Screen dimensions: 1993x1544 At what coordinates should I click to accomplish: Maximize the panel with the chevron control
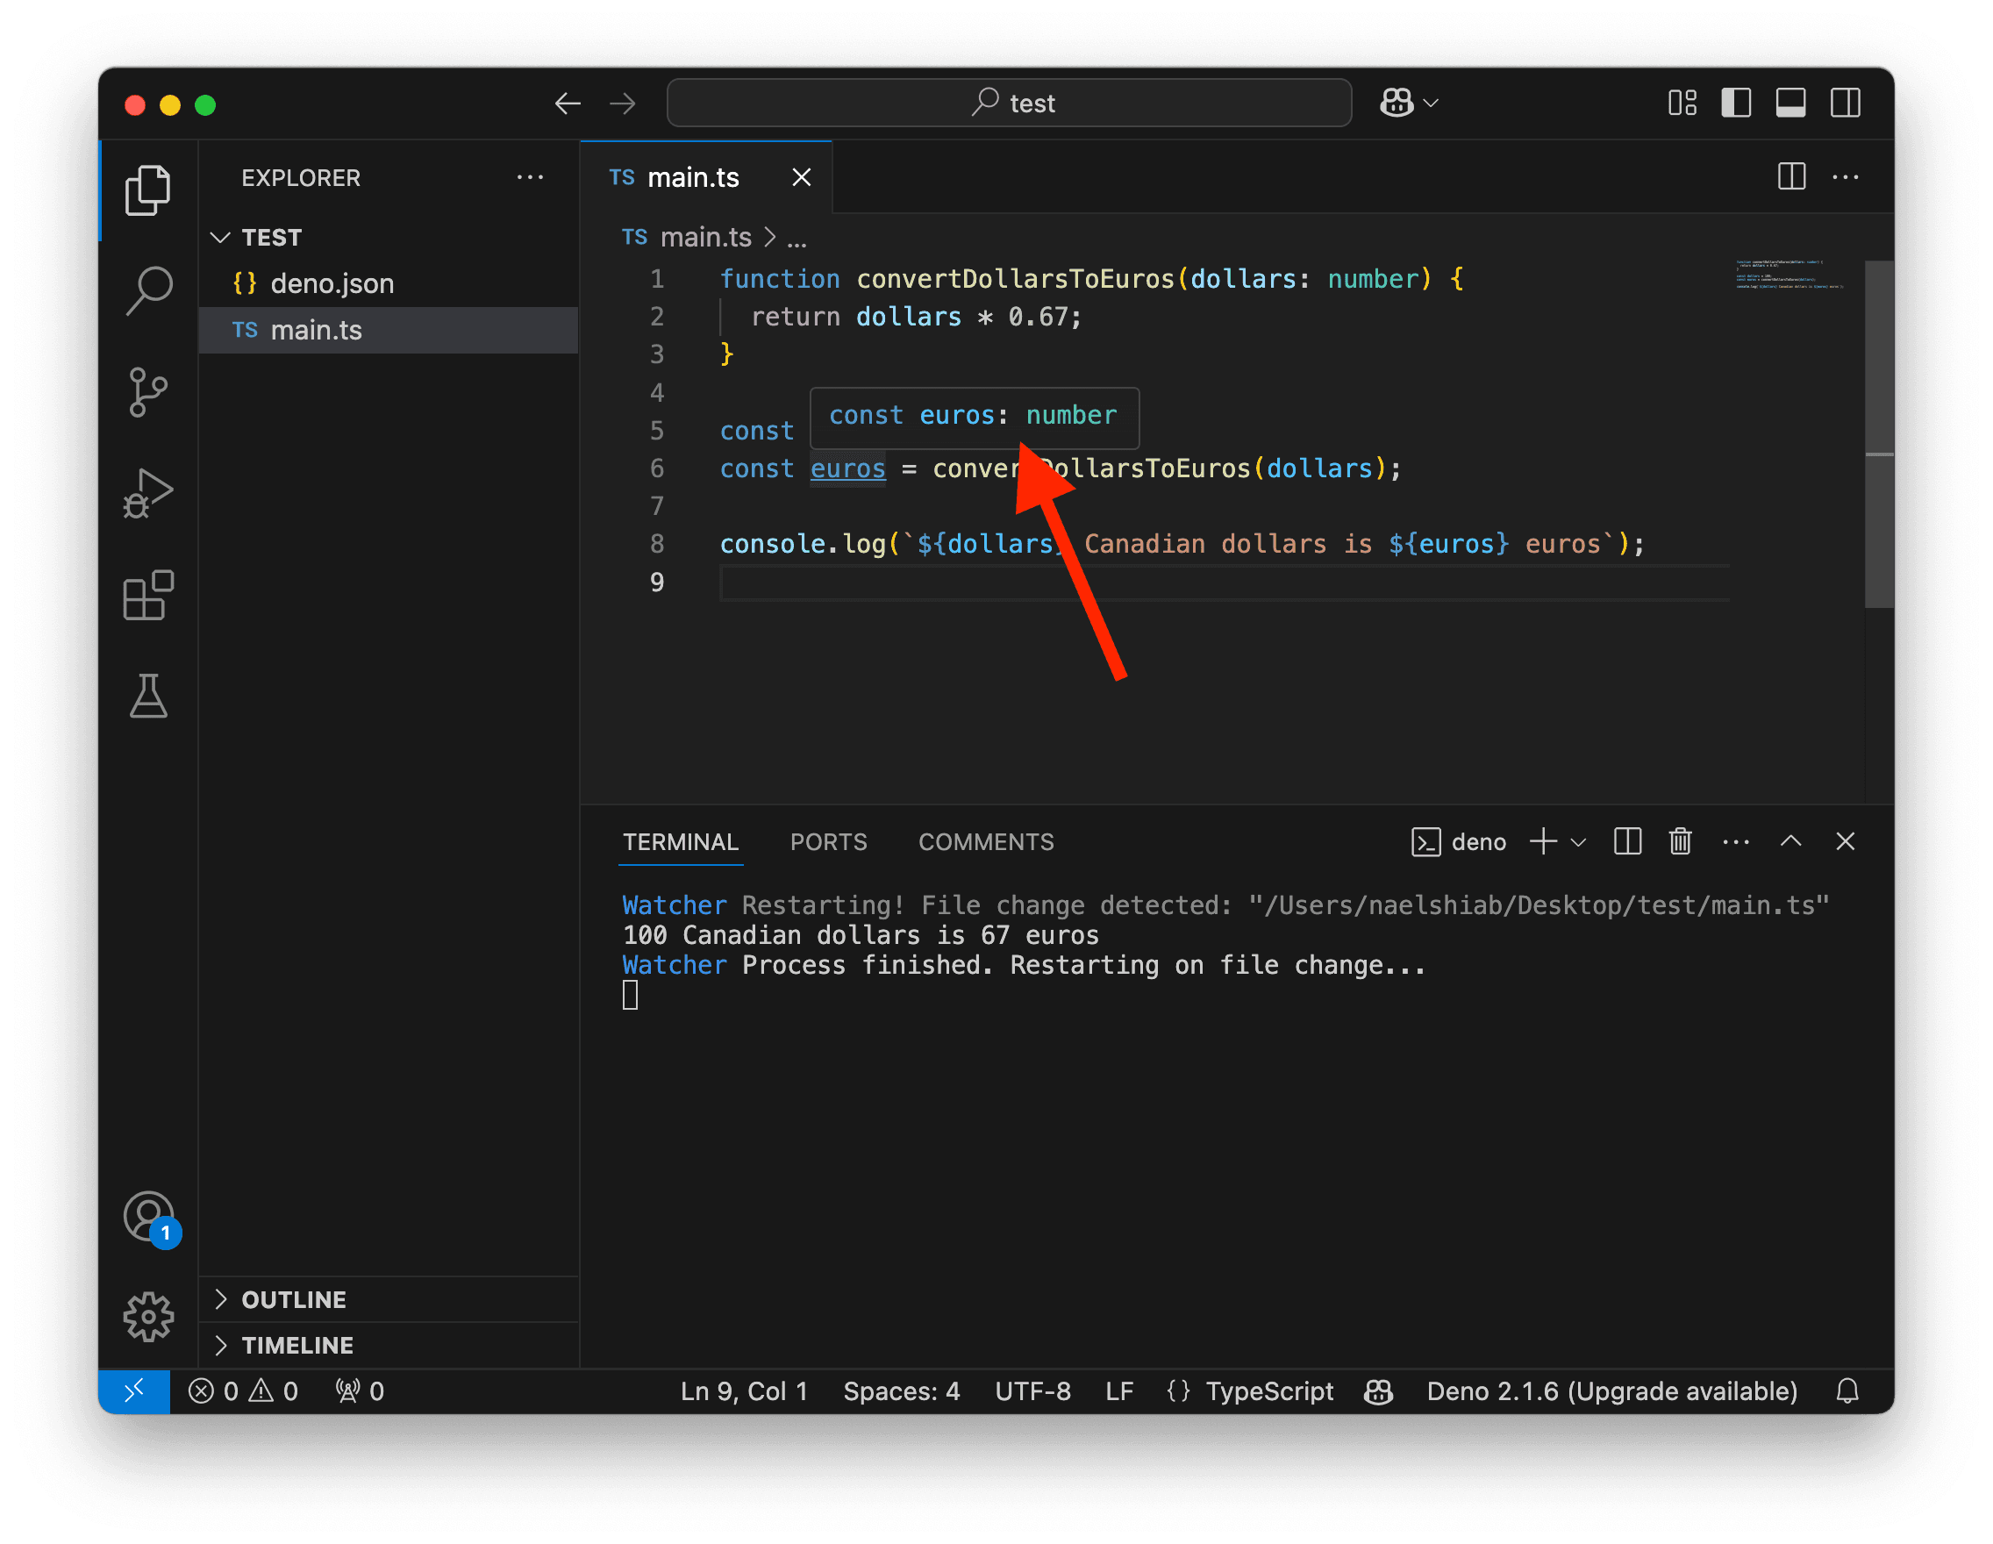tap(1790, 841)
